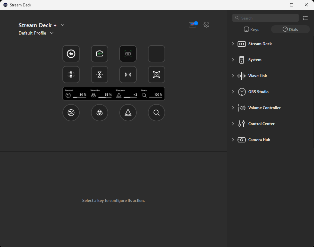
Task: Select the empty key in top row
Action: (x=157, y=54)
